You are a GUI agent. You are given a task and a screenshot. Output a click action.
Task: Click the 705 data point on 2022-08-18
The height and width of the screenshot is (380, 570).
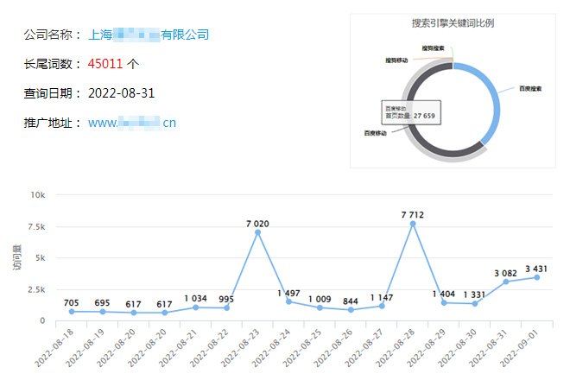(x=72, y=312)
